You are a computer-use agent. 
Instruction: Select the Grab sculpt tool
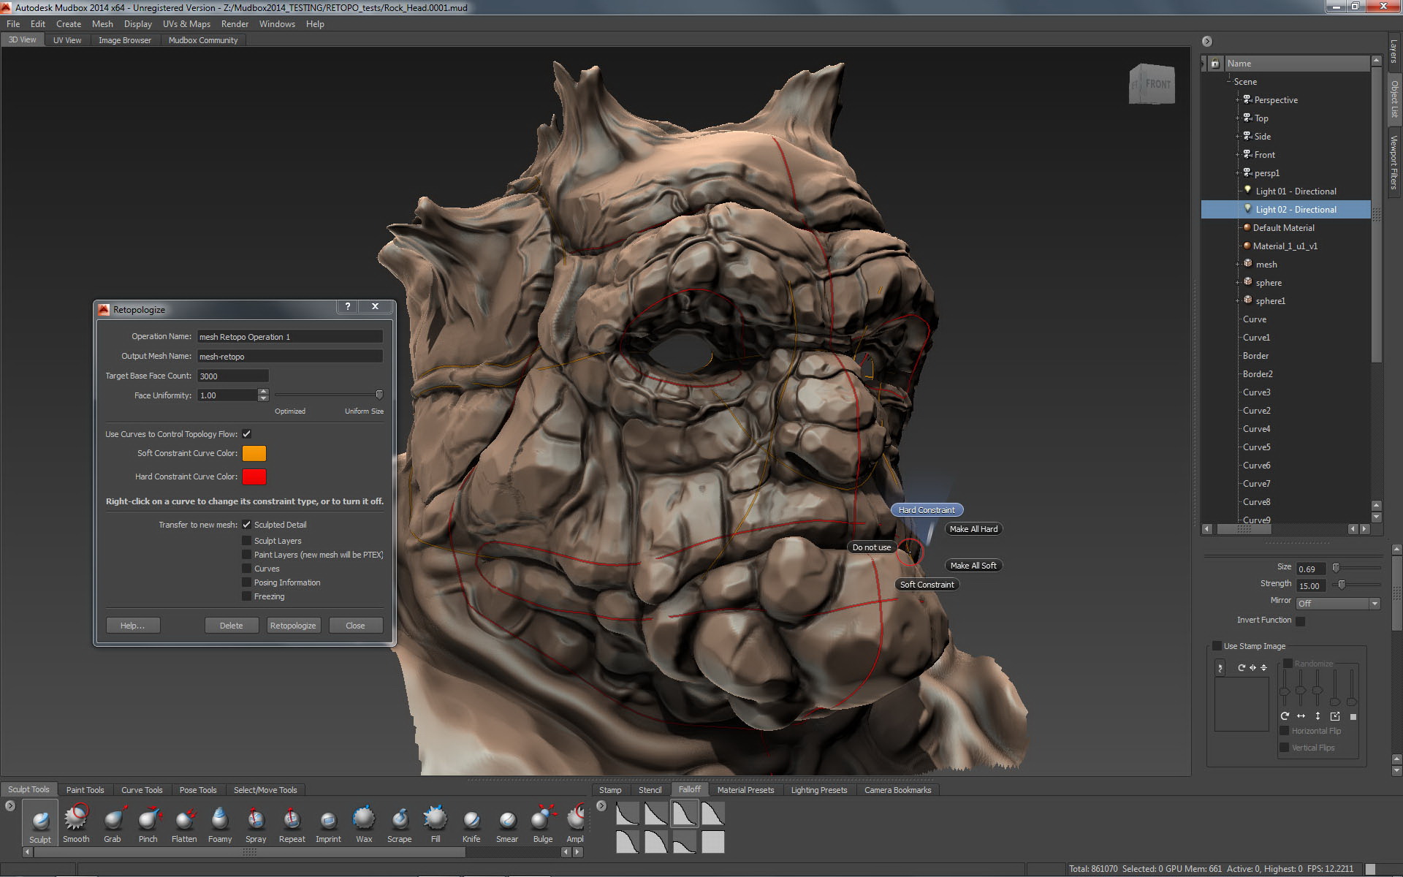pyautogui.click(x=113, y=820)
